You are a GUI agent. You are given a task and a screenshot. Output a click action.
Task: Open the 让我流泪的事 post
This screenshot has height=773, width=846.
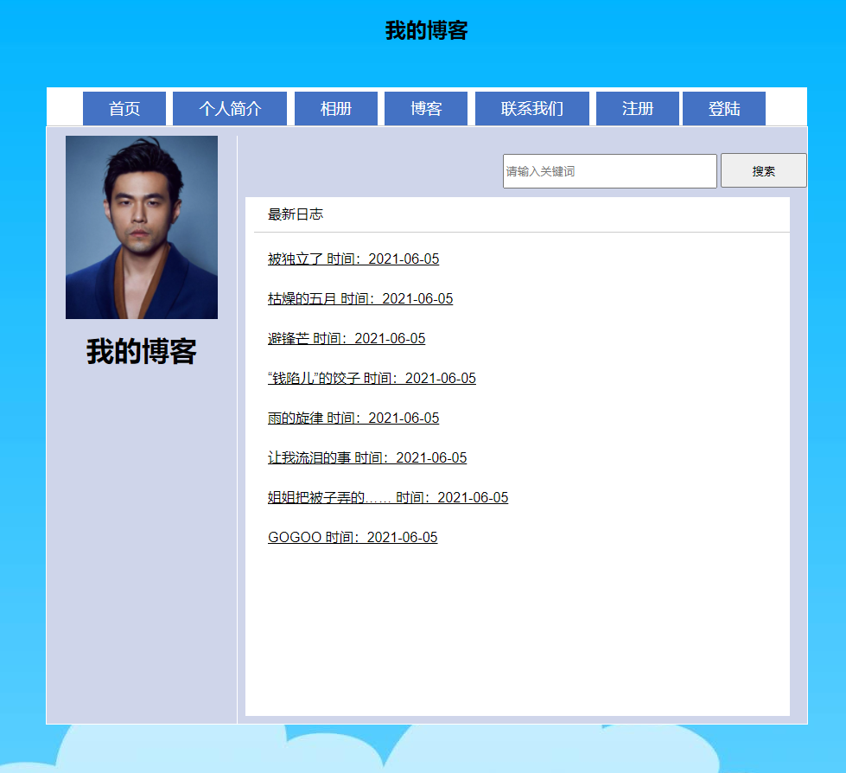[367, 457]
